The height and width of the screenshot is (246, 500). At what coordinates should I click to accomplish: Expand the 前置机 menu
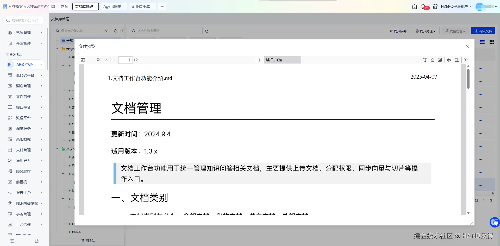(x=25, y=182)
